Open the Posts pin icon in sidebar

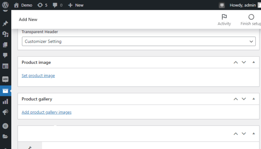point(5,23)
